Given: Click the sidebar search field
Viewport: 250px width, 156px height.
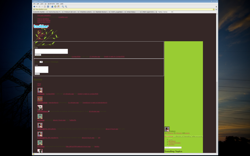Looking at the screenshot, I should 173,148.
